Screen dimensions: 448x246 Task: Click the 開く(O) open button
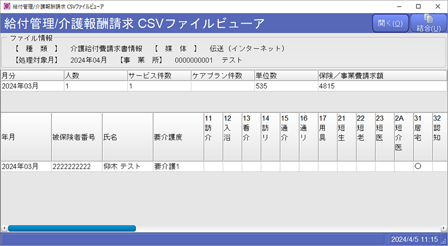tap(390, 23)
